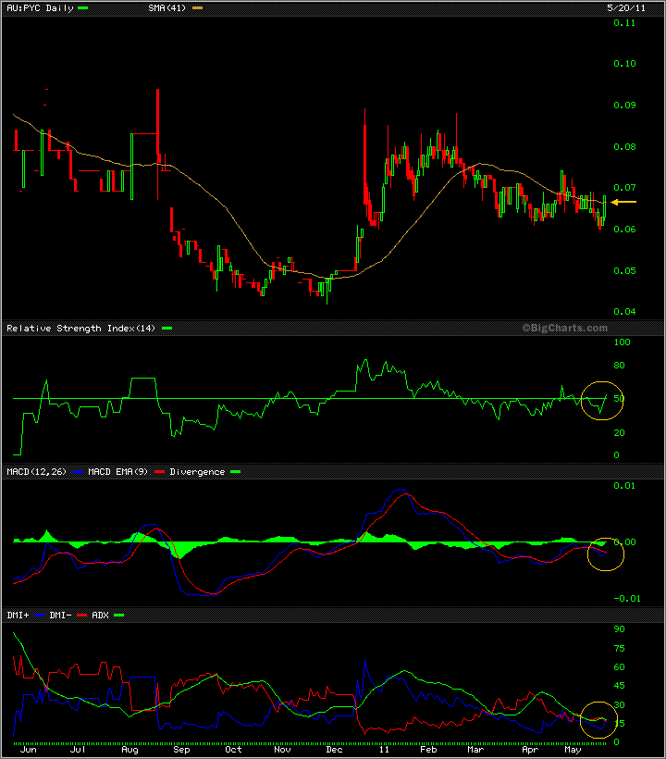Click the Sep month label on time axis

click(x=181, y=750)
